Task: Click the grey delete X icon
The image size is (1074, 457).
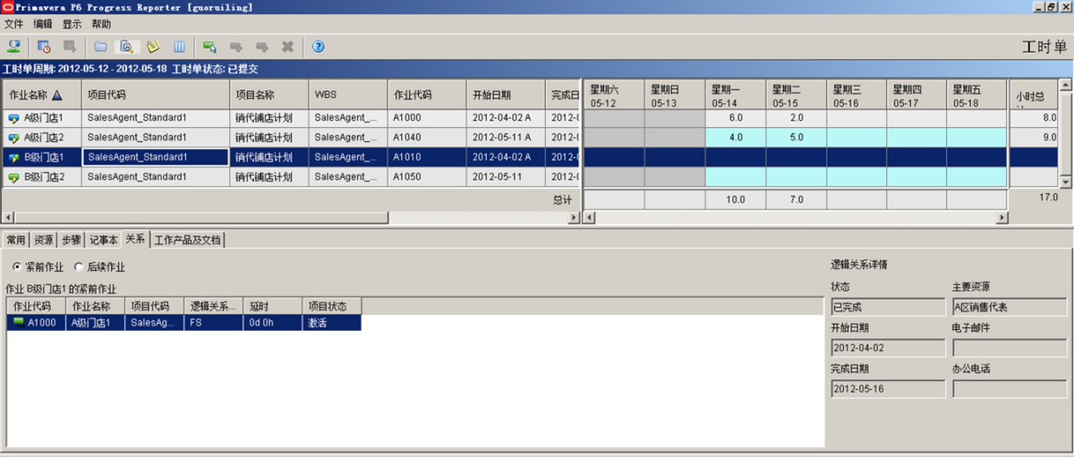Action: [287, 47]
